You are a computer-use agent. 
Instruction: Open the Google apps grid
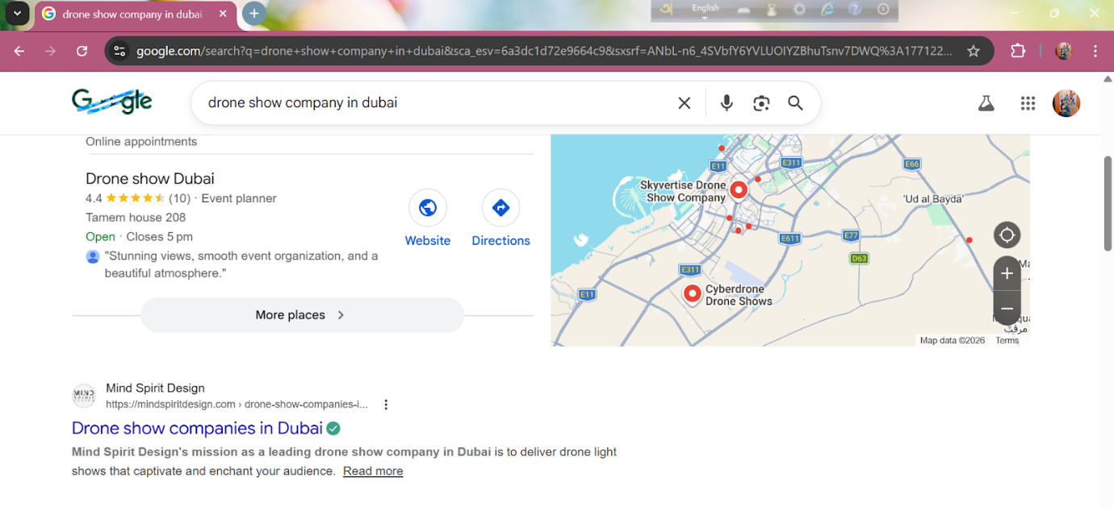(x=1028, y=103)
